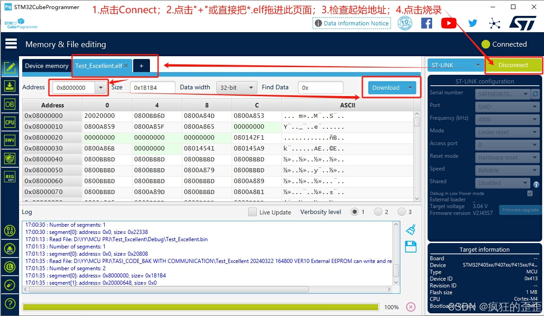Click the 10 years anniversary badge icon
Screen dimensions: 544x316
(405, 23)
